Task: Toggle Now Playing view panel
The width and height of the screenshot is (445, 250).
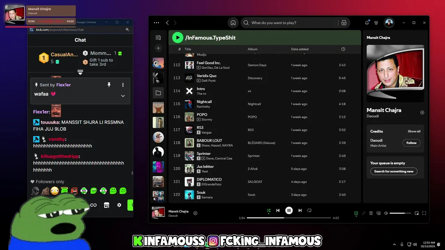Action: click(356, 213)
